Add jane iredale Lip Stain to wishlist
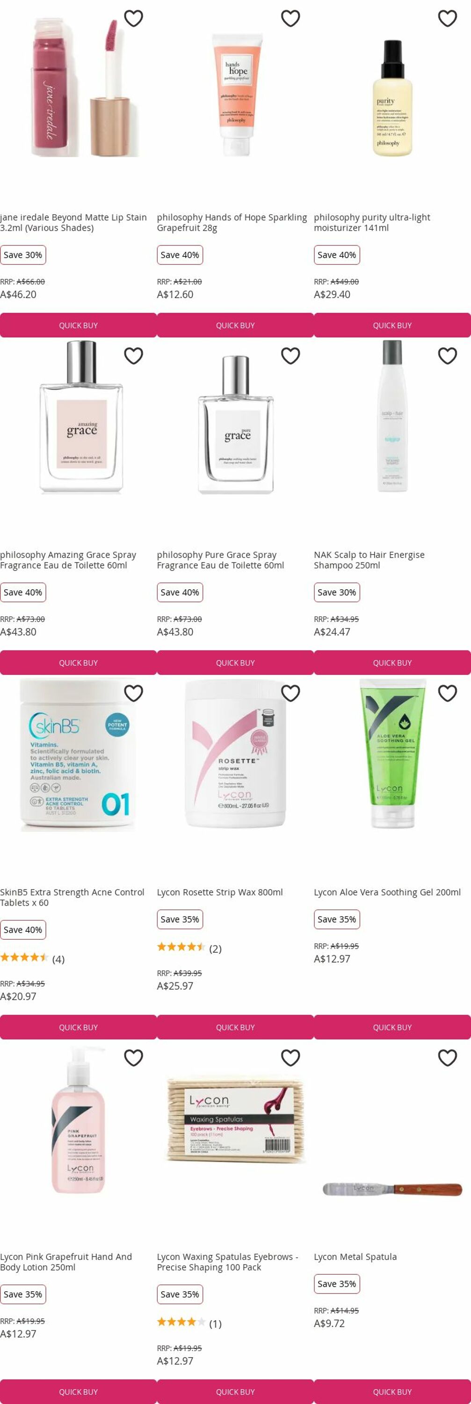 [x=133, y=19]
